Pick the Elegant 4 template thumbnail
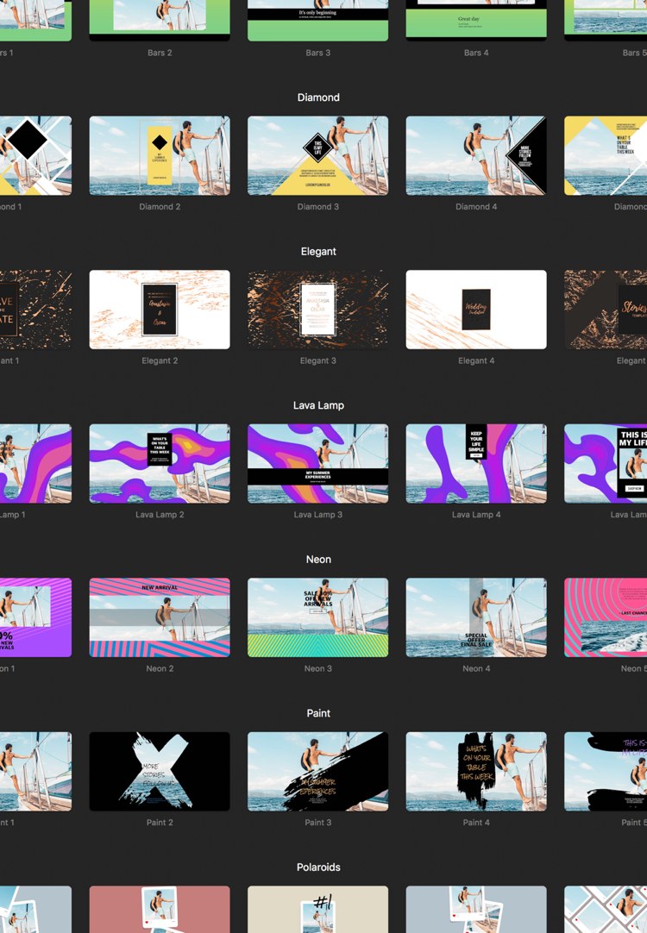The width and height of the screenshot is (647, 933). pyautogui.click(x=476, y=310)
